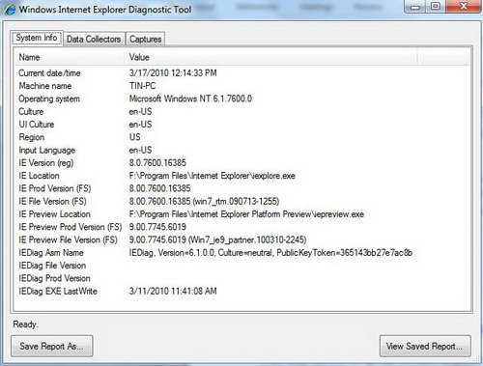483x366 pixels.
Task: Minimize the Diagnostic Tool window
Action: point(414,7)
